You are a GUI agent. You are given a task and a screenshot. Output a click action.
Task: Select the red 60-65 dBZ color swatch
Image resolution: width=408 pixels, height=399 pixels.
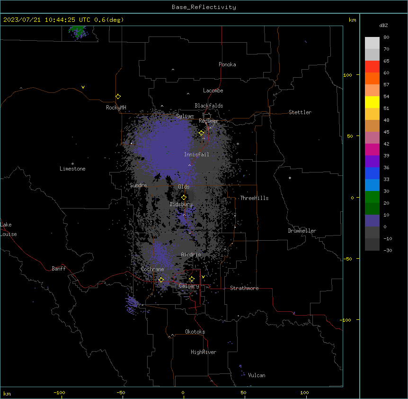tap(372, 67)
